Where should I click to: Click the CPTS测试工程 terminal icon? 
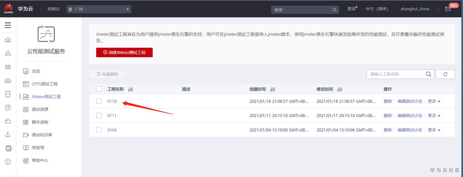point(26,84)
